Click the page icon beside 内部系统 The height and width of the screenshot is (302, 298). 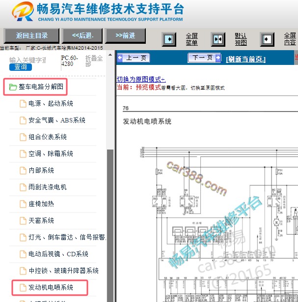pyautogui.click(x=23, y=171)
